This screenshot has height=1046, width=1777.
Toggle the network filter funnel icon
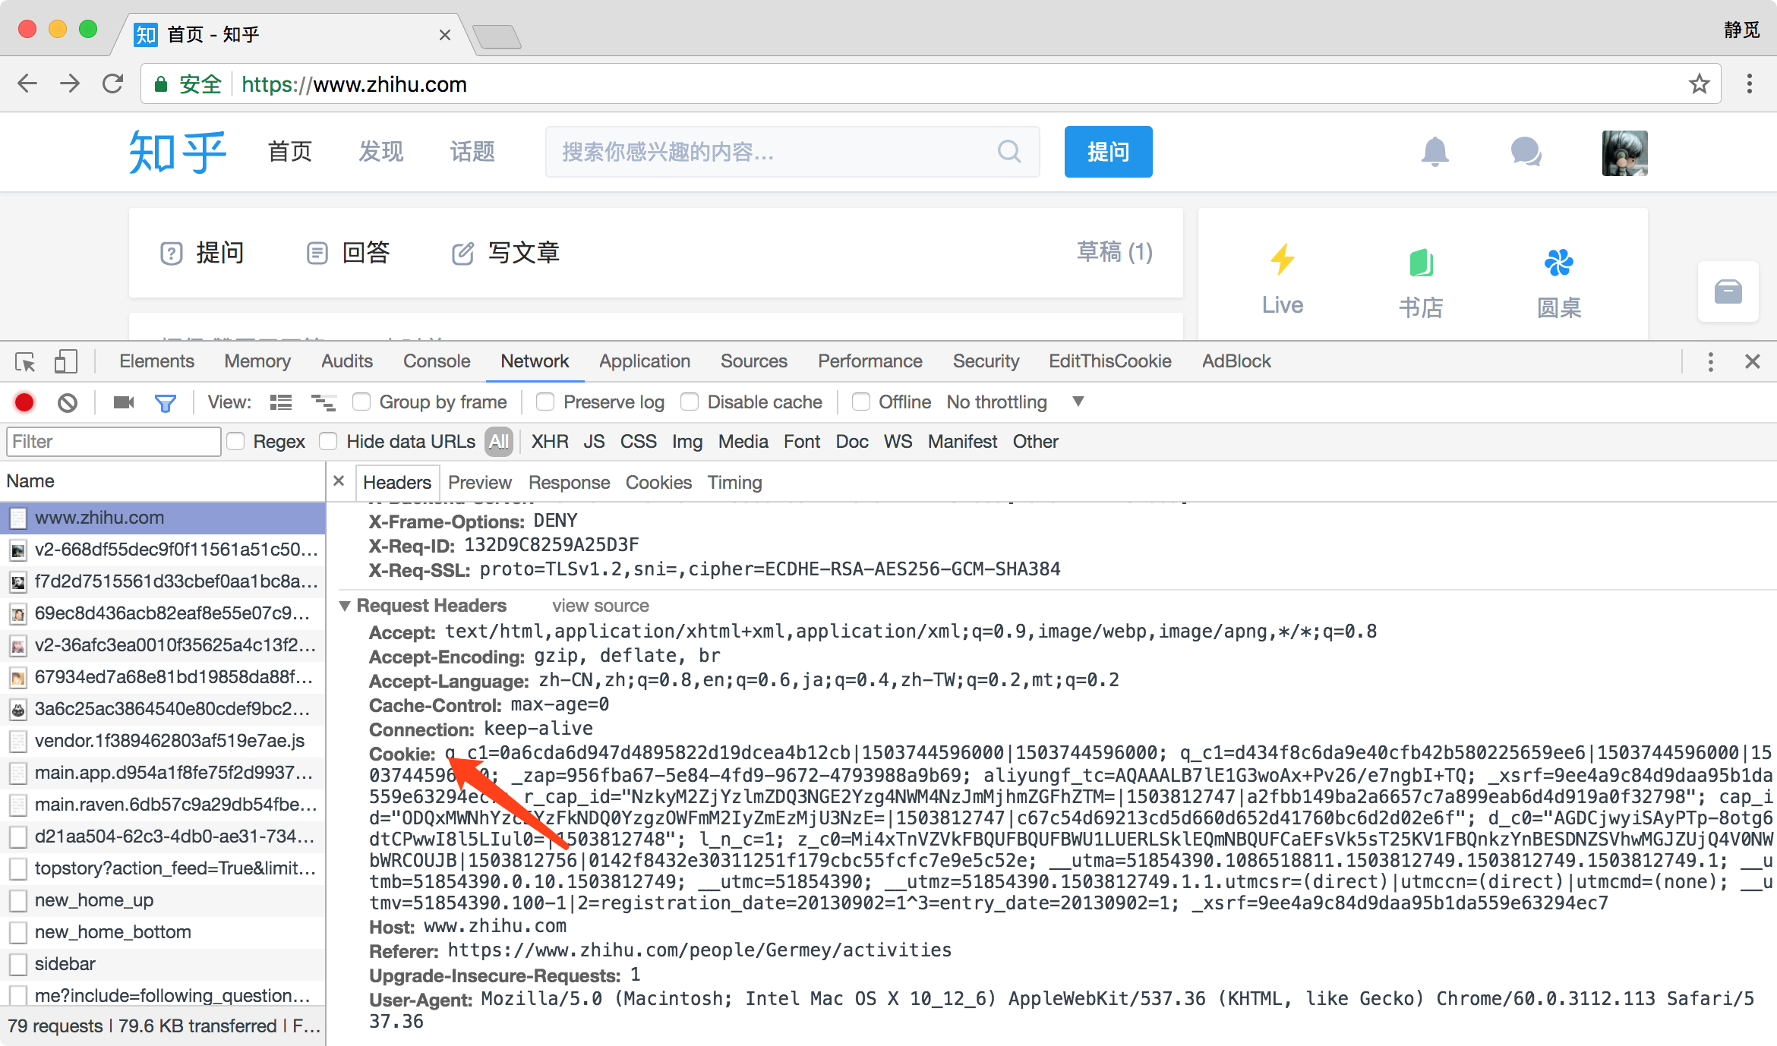click(x=165, y=403)
